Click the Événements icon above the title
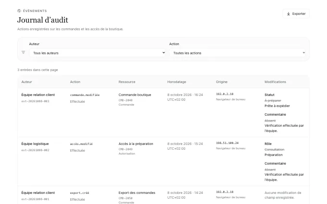This screenshot has height=204, width=327. (19, 11)
